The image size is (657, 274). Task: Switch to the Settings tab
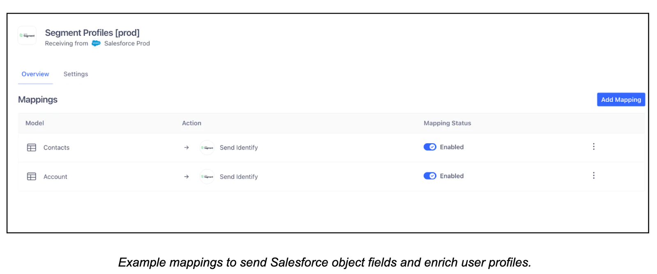76,74
